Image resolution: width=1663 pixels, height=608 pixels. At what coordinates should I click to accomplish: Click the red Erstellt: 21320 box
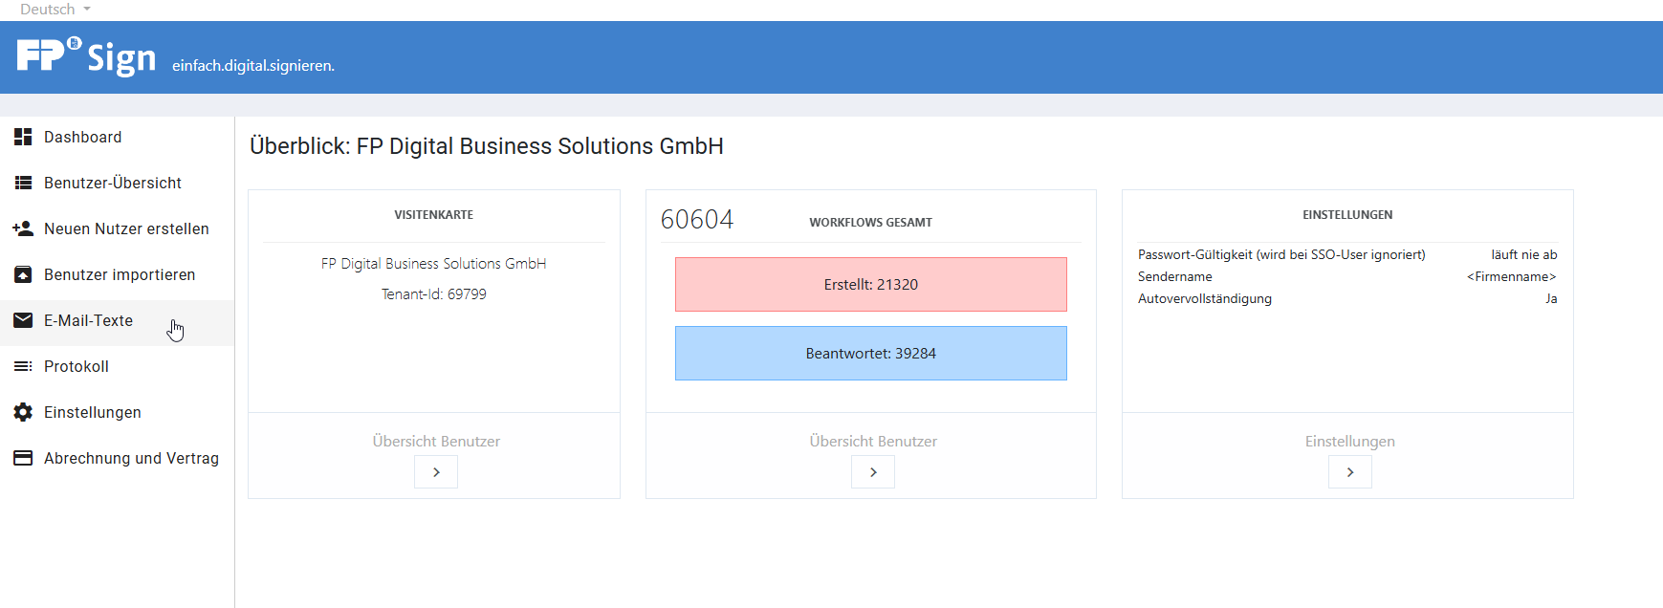click(x=871, y=284)
